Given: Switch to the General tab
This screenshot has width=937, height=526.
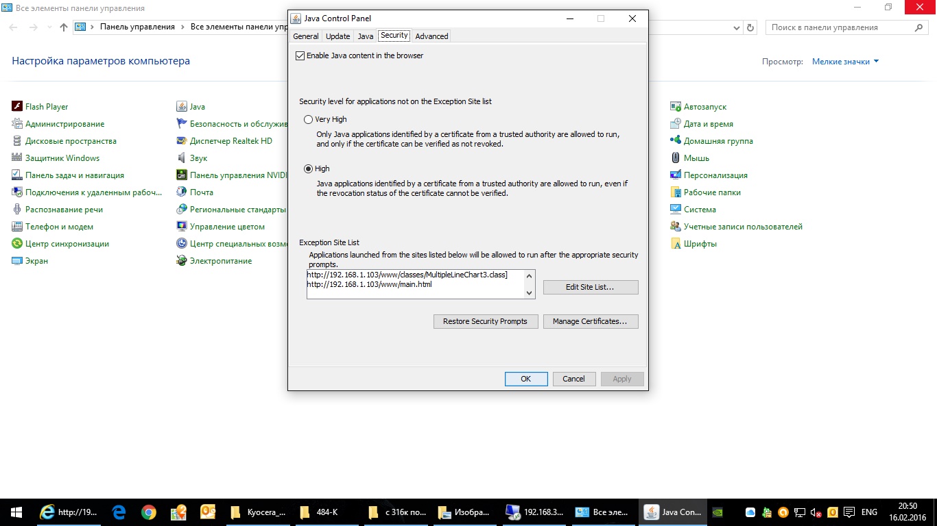Looking at the screenshot, I should [305, 36].
